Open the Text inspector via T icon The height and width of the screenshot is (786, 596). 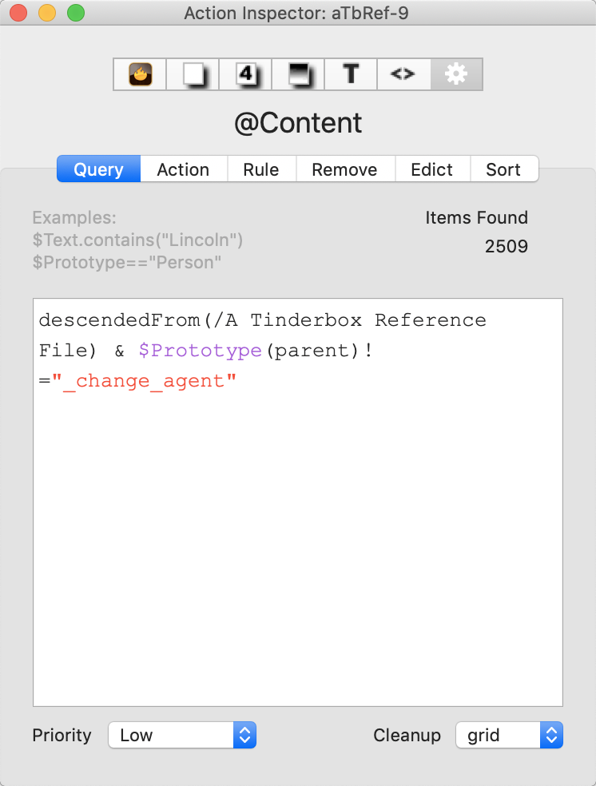point(350,73)
